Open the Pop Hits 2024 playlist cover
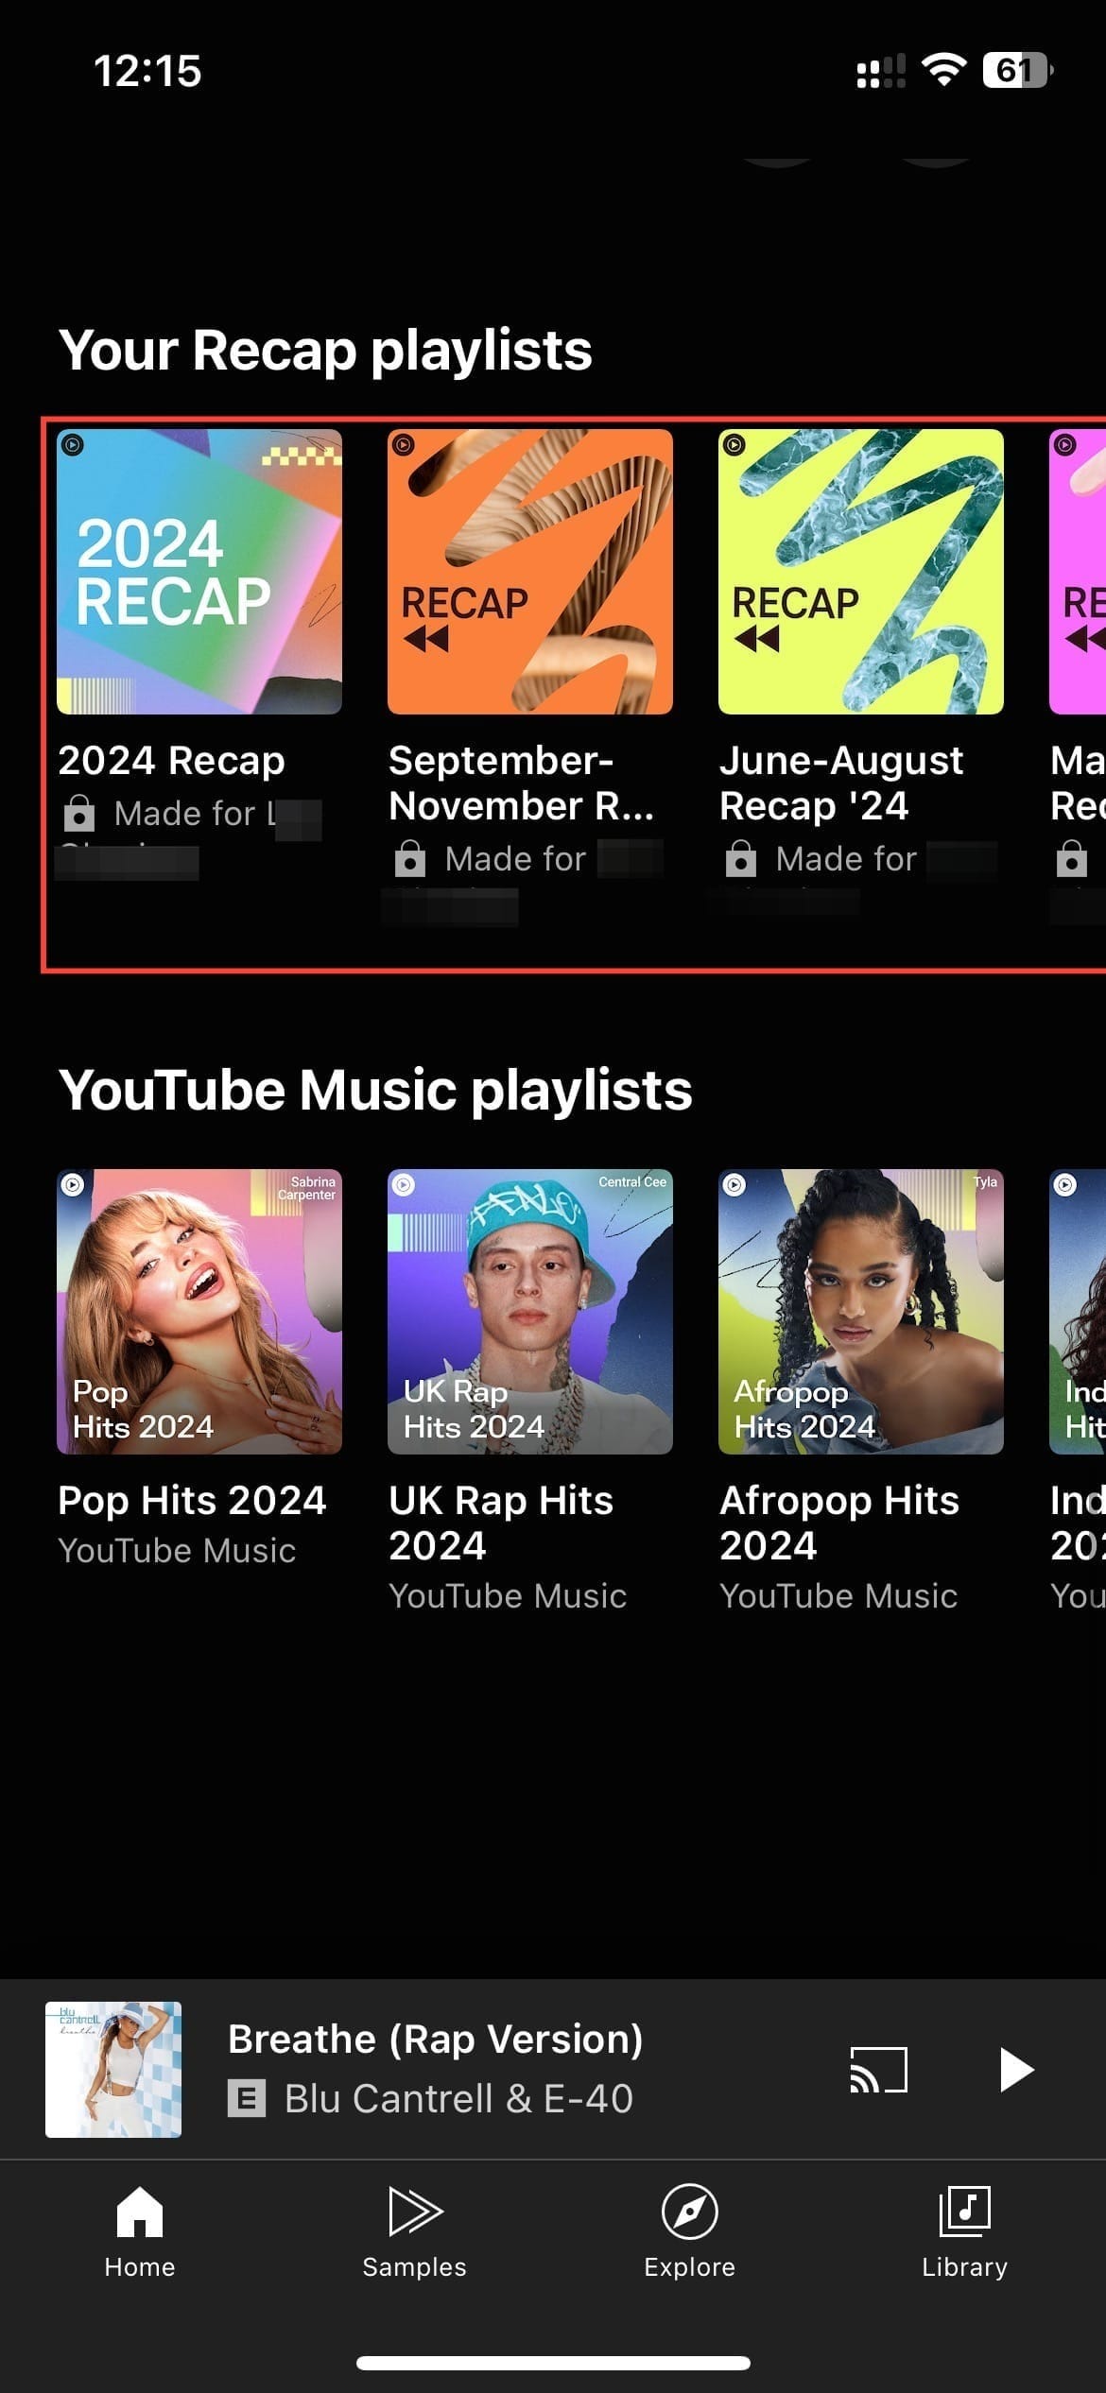Screen dimensions: 1106x2393 click(199, 1312)
